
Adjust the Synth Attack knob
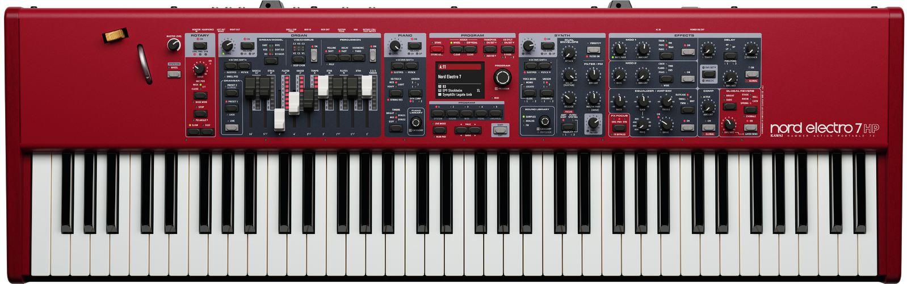(x=569, y=53)
